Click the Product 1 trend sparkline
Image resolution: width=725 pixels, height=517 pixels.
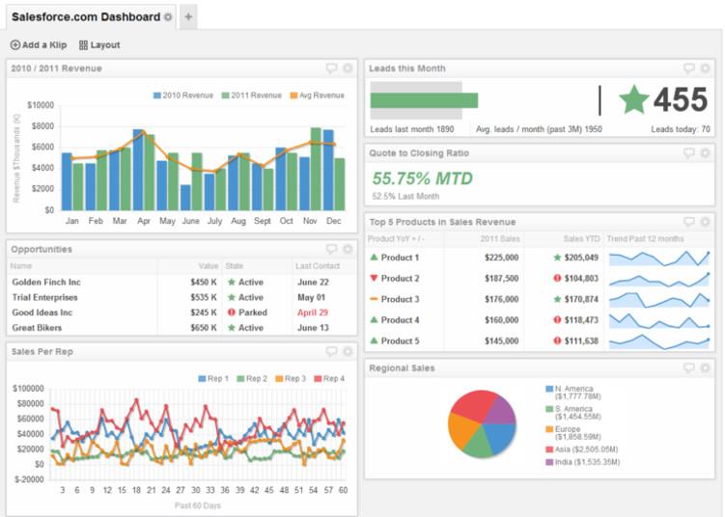click(x=659, y=258)
